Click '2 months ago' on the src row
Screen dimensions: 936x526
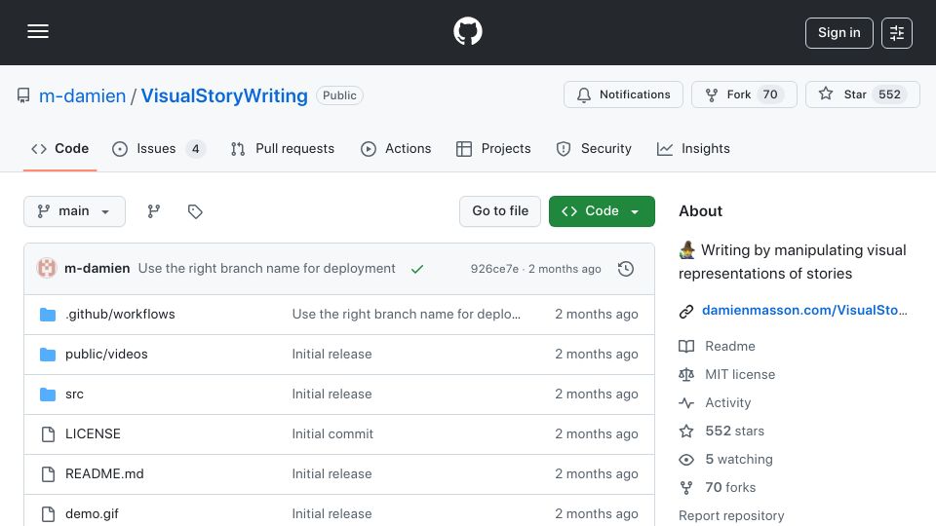coord(597,394)
